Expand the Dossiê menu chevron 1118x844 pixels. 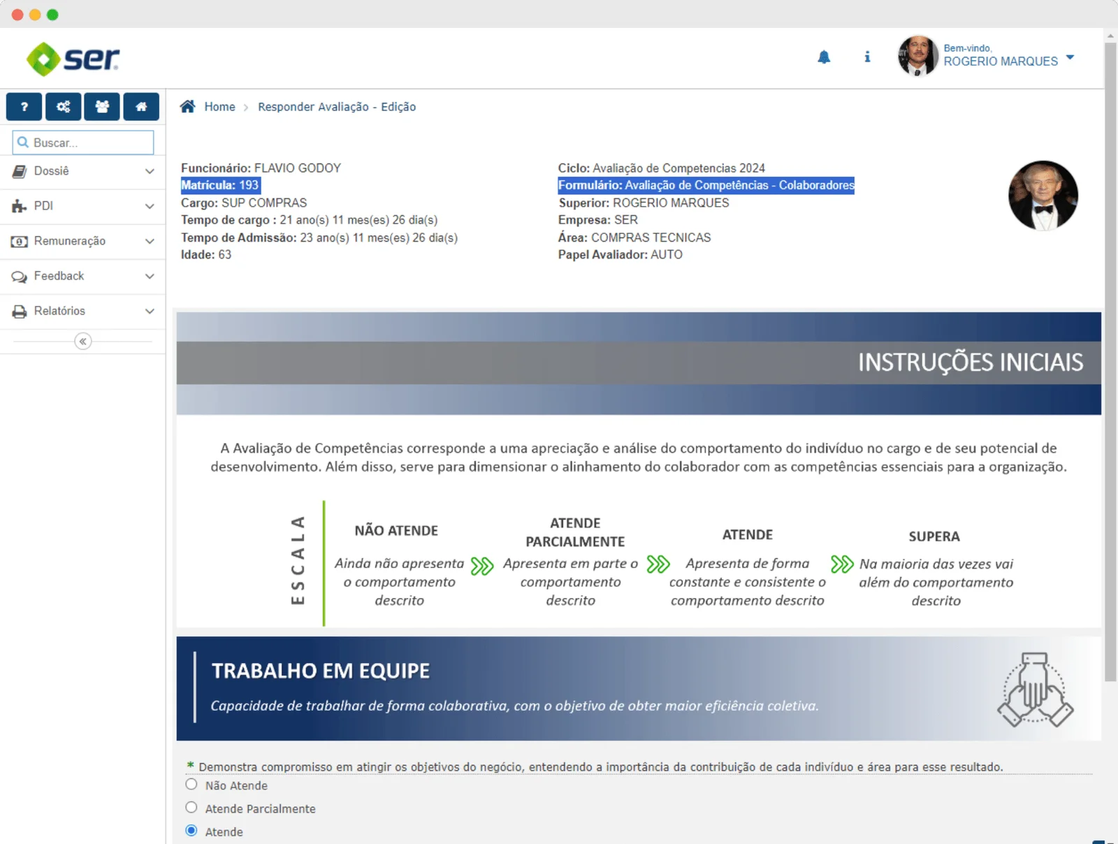click(150, 171)
